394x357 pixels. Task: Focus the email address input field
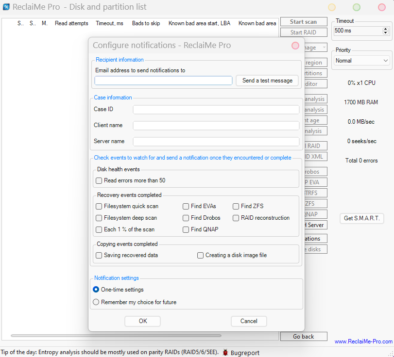[x=163, y=81]
